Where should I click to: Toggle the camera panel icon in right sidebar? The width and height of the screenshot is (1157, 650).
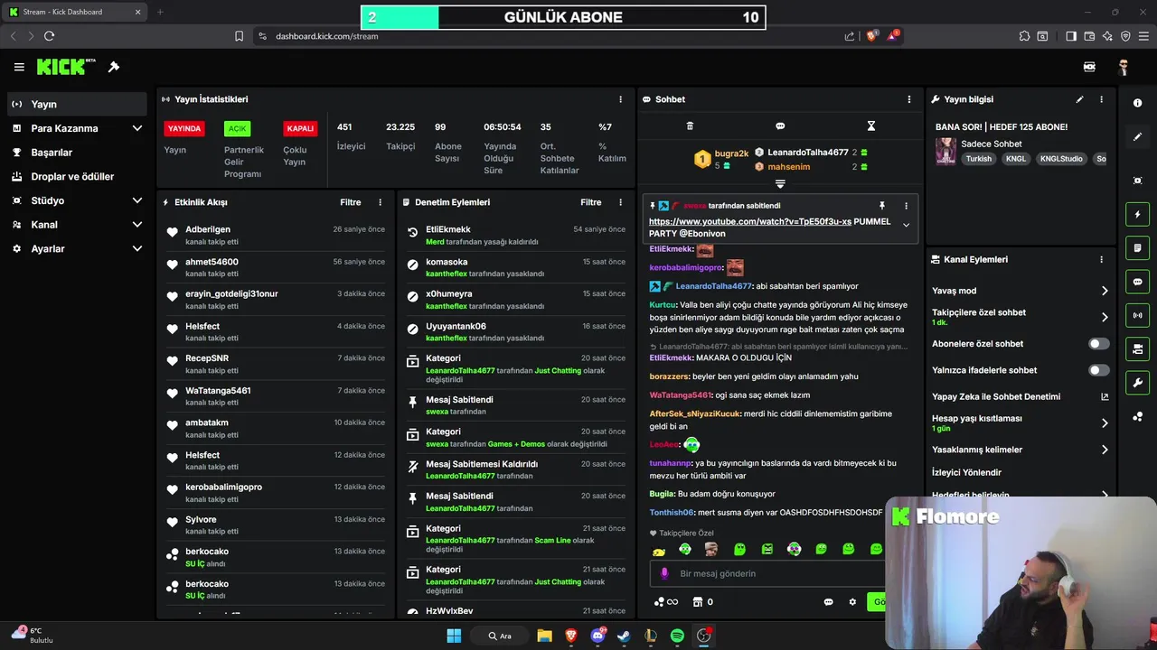coord(1137,348)
